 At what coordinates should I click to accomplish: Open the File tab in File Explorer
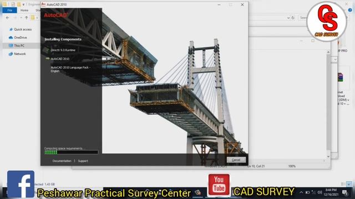9,10
